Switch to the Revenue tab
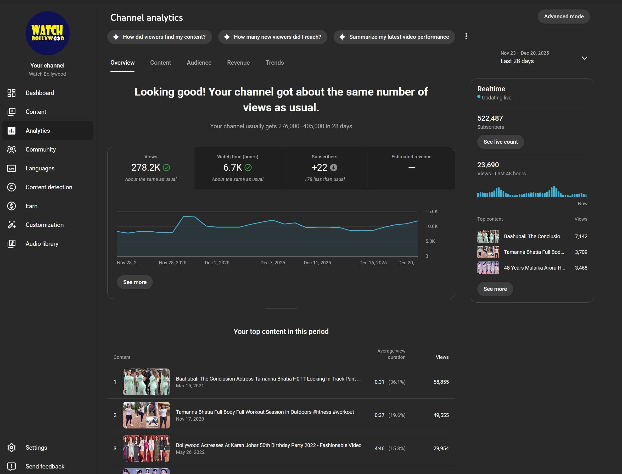This screenshot has width=622, height=474. [x=238, y=63]
